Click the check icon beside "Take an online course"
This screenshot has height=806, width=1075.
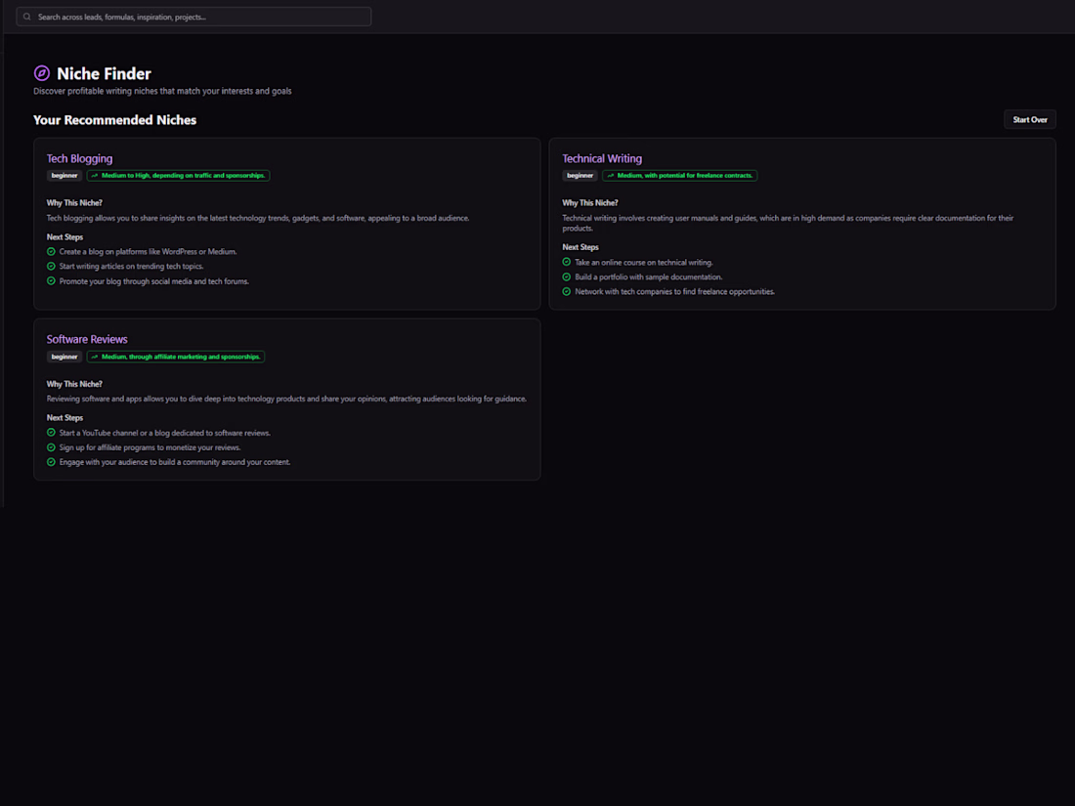pyautogui.click(x=567, y=262)
